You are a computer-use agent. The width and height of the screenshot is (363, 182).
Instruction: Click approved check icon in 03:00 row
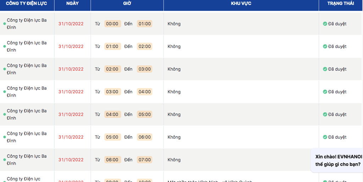tap(325, 92)
